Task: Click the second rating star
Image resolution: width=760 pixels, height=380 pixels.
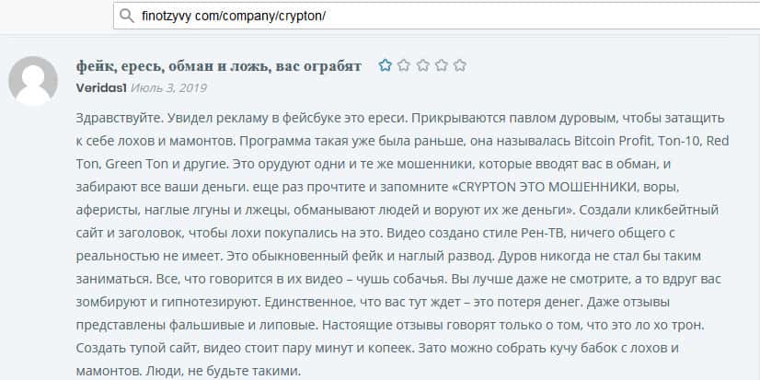Action: tap(404, 65)
